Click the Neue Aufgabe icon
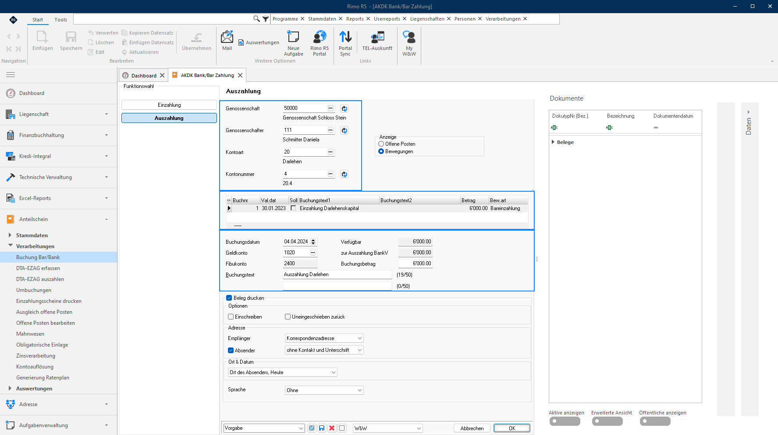This screenshot has width=778, height=435. click(x=293, y=37)
